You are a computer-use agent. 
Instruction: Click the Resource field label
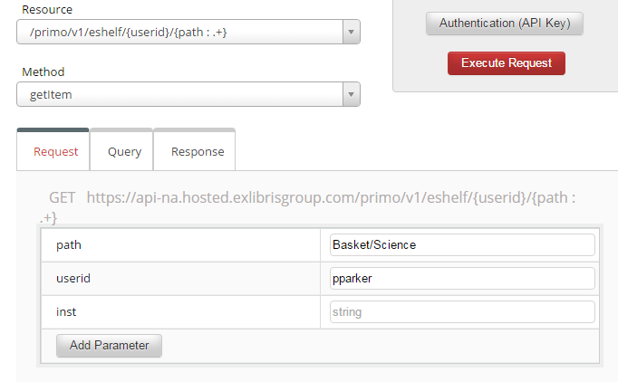pos(46,10)
